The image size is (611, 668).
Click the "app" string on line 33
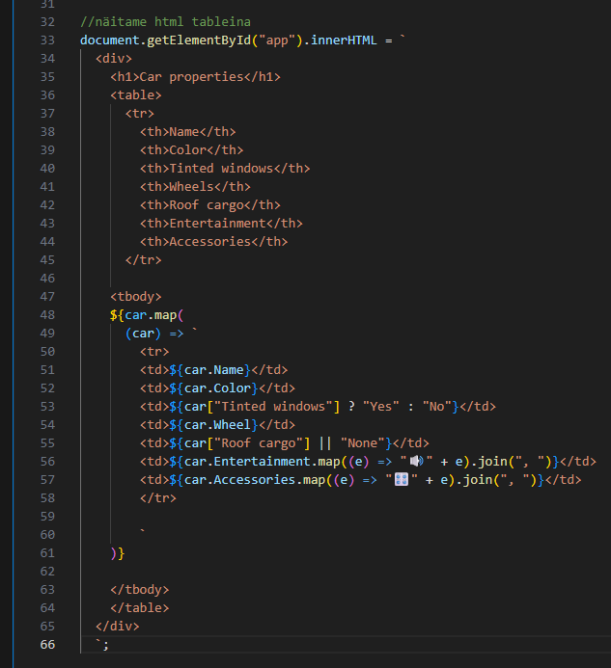coord(277,40)
